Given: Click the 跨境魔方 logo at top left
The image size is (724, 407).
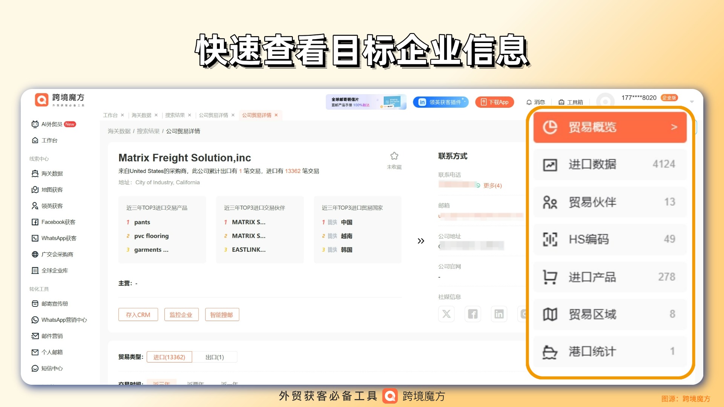Looking at the screenshot, I should click(42, 99).
